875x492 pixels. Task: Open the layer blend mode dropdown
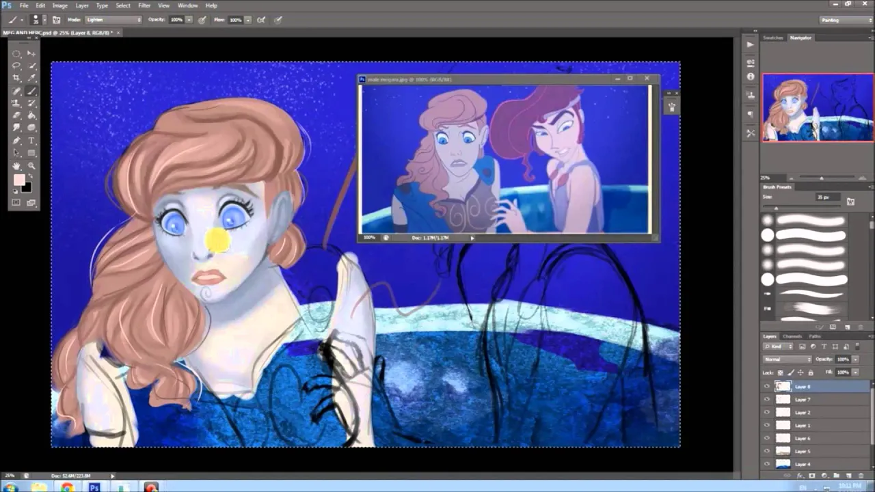click(787, 359)
